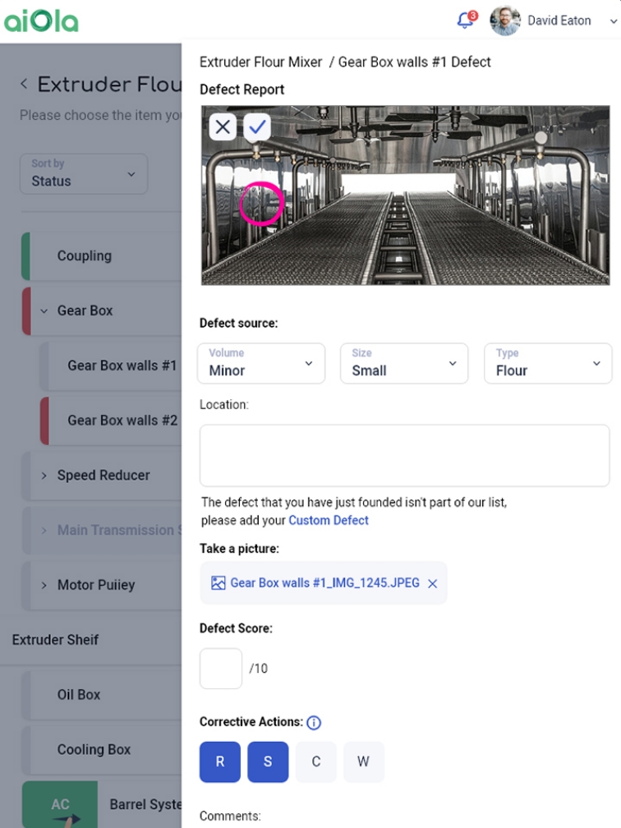The height and width of the screenshot is (828, 621).
Task: Click the back arrow beside Extruder Flour
Action: coord(24,84)
